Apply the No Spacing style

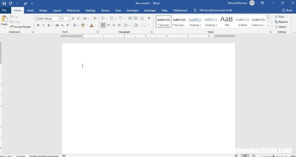click(179, 22)
